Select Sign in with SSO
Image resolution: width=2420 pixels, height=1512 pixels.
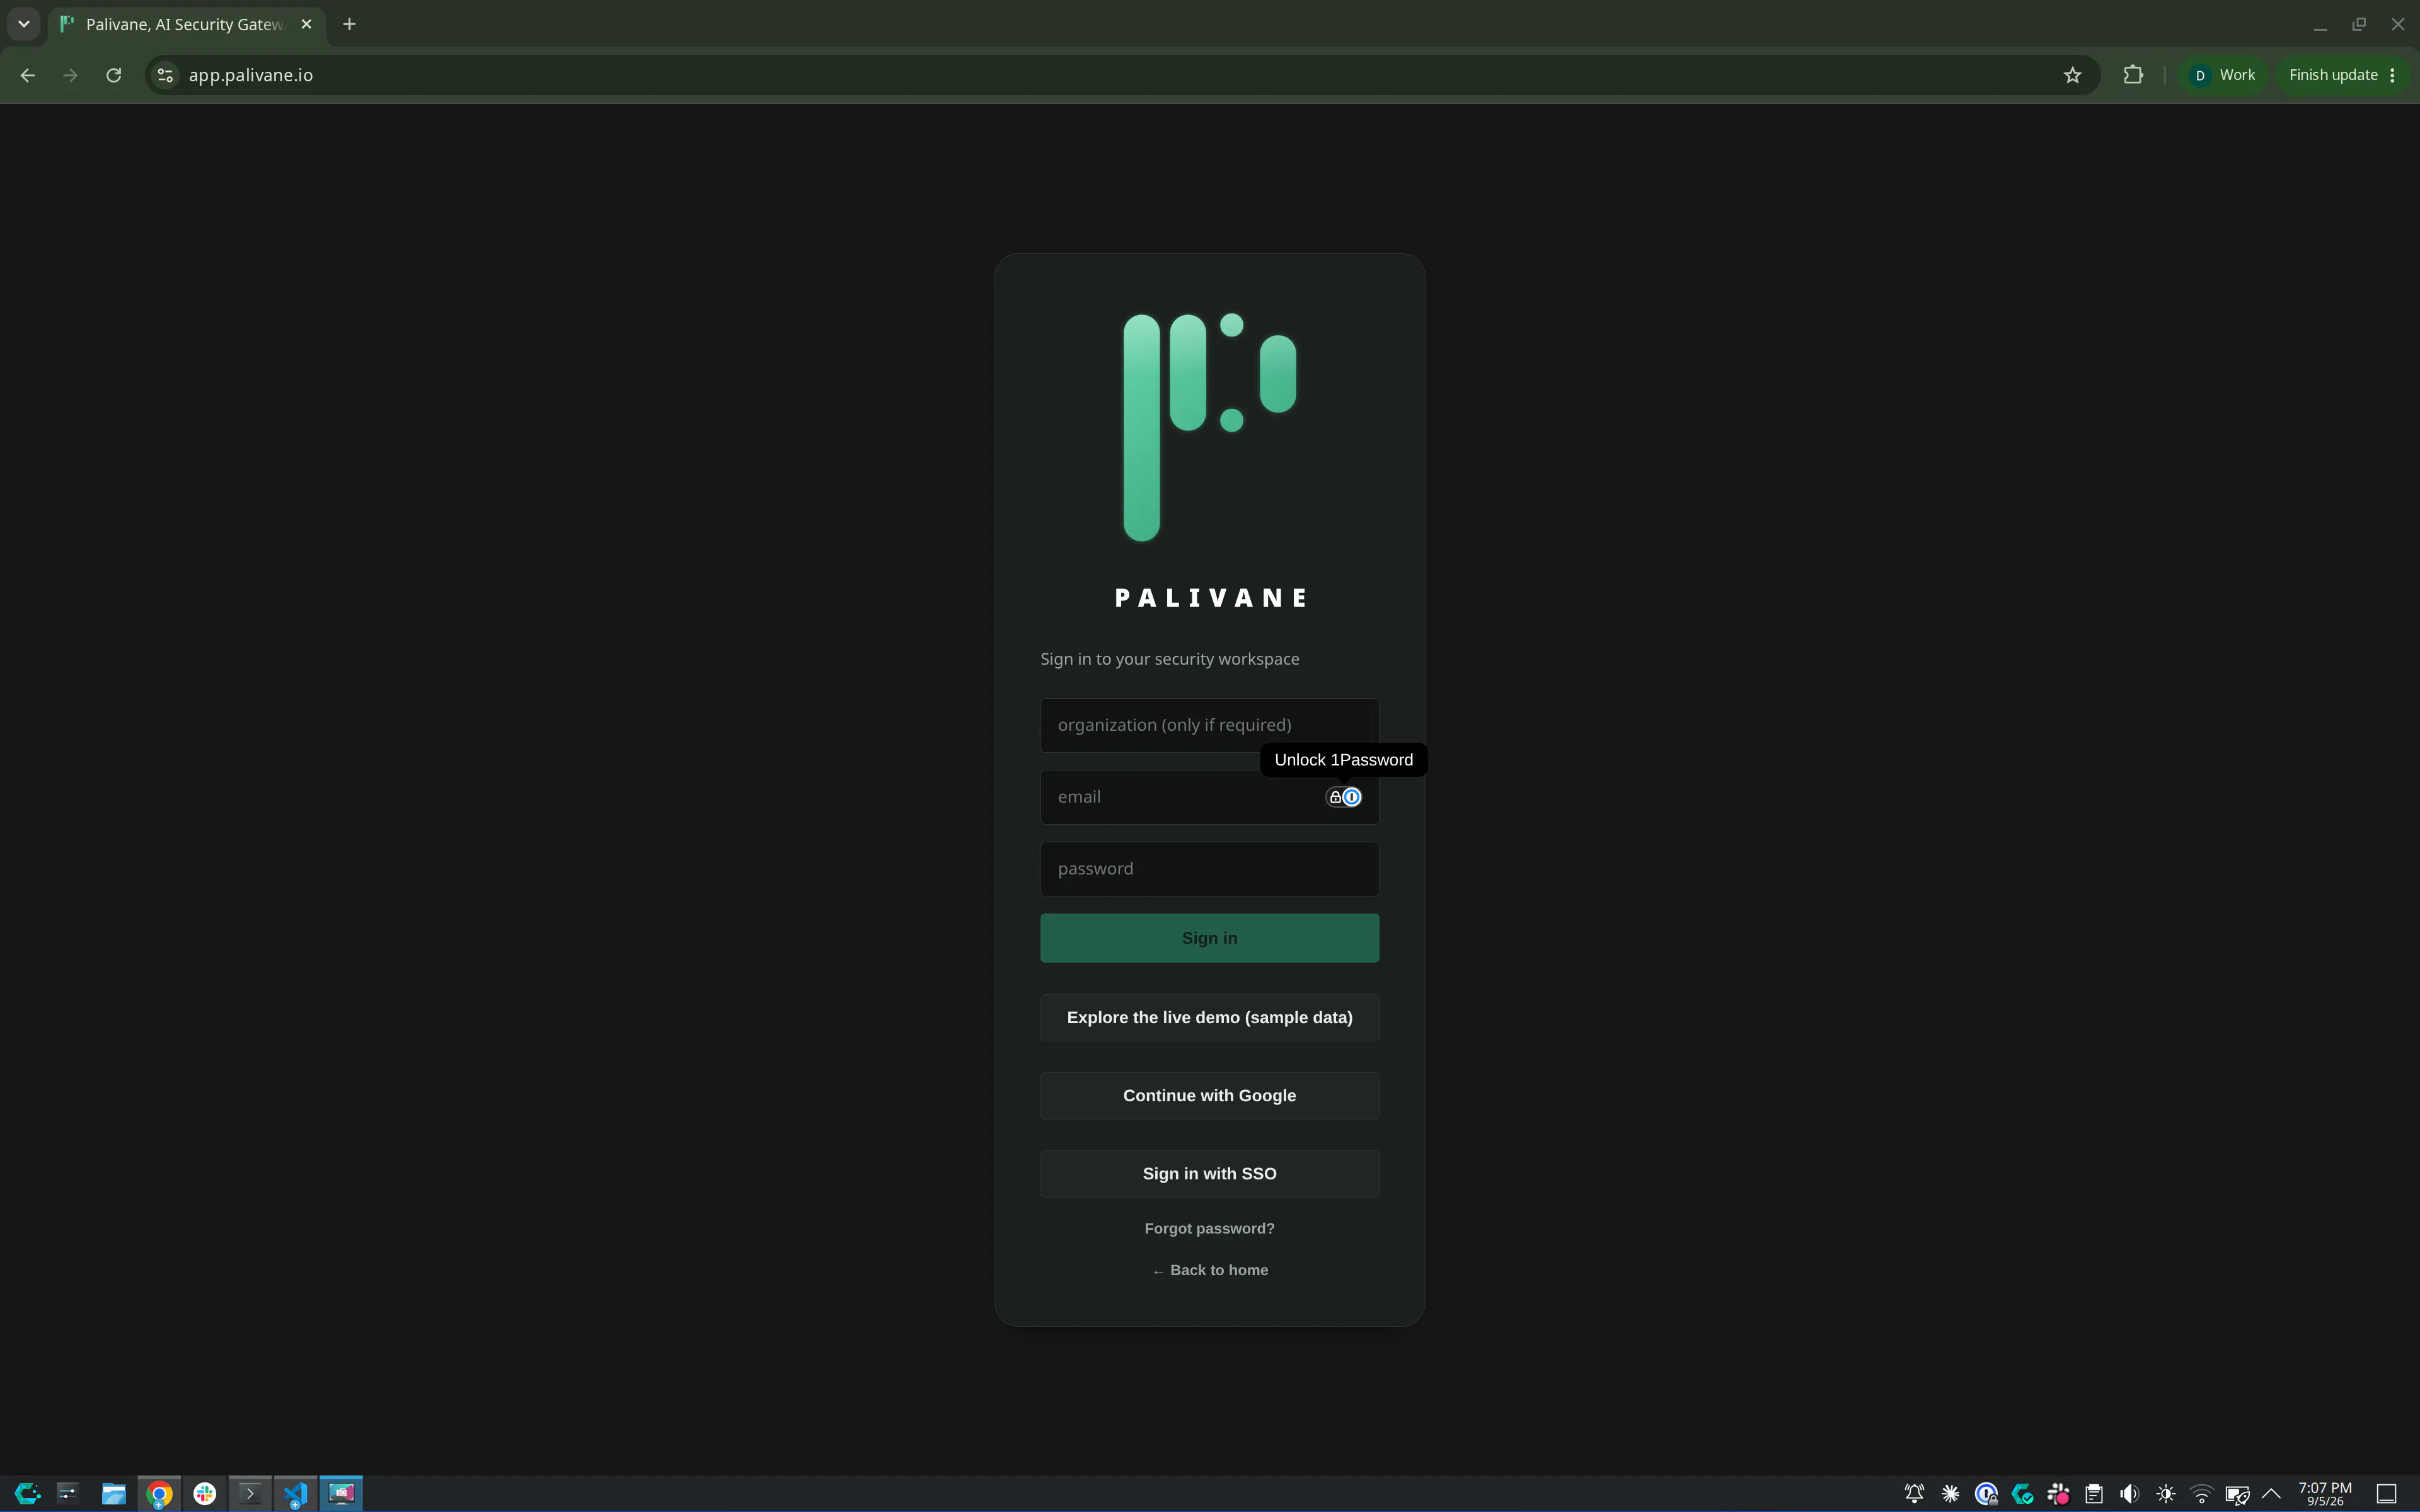1209,1173
